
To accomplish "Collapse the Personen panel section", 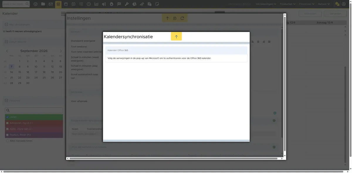I will tap(6, 100).
